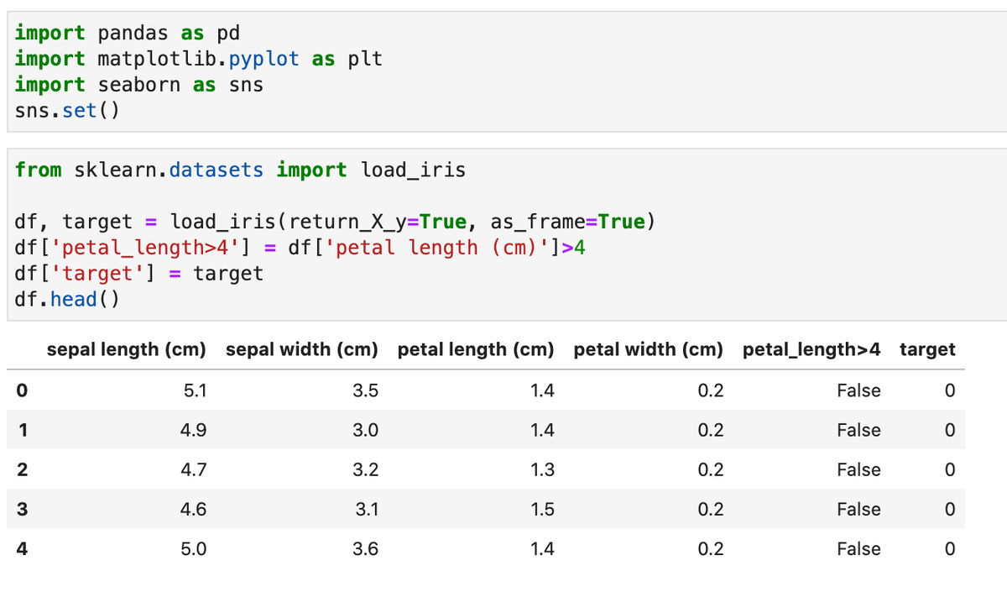Select the 'sepal length (cm)' column header
The image size is (1007, 597).
click(126, 349)
